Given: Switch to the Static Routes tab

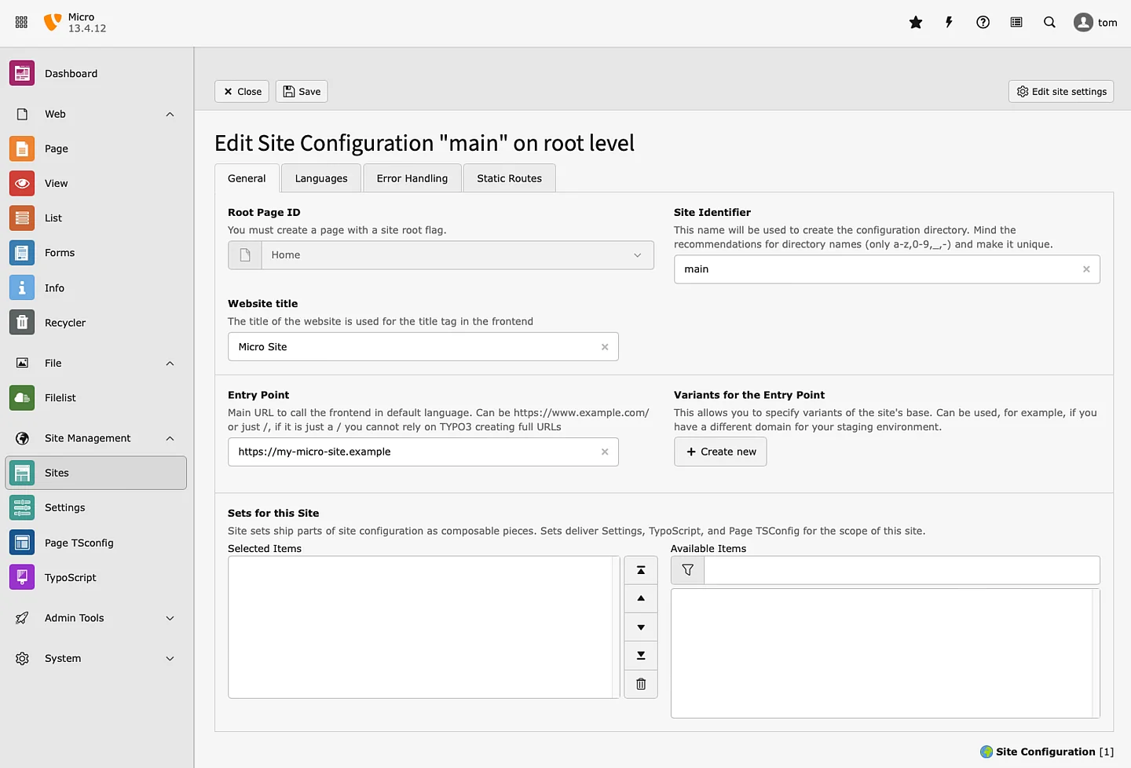Looking at the screenshot, I should click(509, 178).
